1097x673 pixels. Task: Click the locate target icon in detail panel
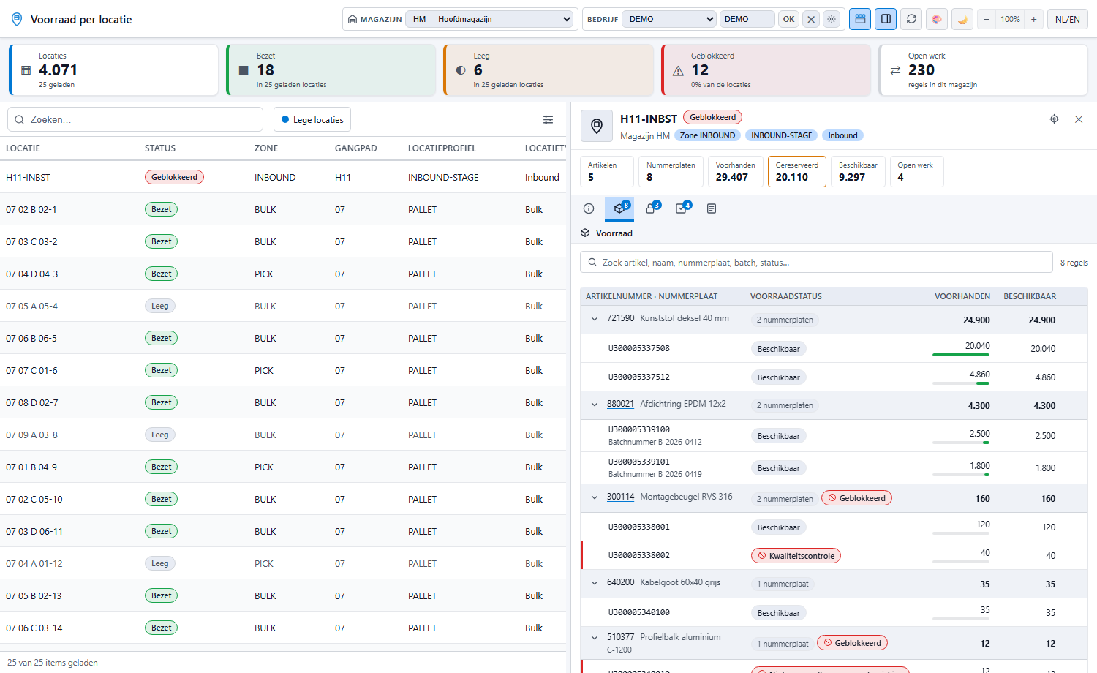pos(1054,119)
